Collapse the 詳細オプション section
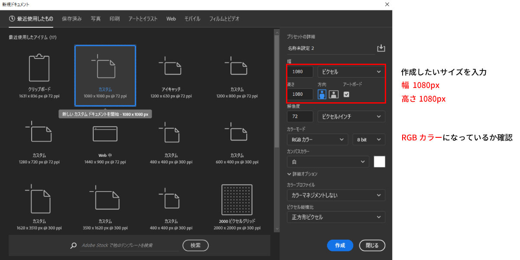The image size is (520, 260). [x=302, y=174]
